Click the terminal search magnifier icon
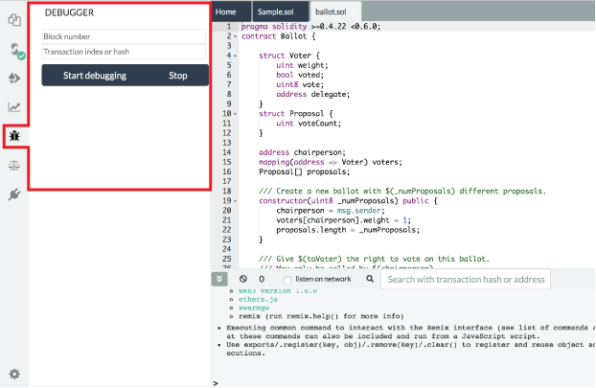The image size is (596, 388). click(x=370, y=279)
